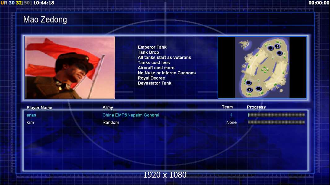Click the 'Tank Drop' line
Screen dimensions: 330x185
(x=148, y=52)
